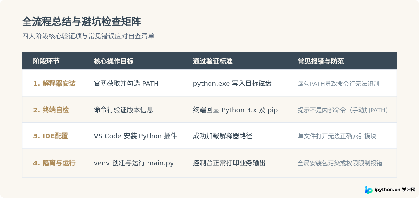The width and height of the screenshot is (419, 198).
Task: Click the cell '漏勾PATH导致命令行无法识别'
Action: [x=338, y=84]
